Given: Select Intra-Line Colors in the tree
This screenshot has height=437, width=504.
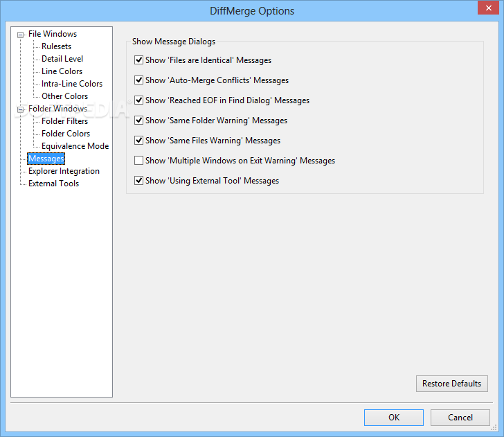Looking at the screenshot, I should coord(72,84).
